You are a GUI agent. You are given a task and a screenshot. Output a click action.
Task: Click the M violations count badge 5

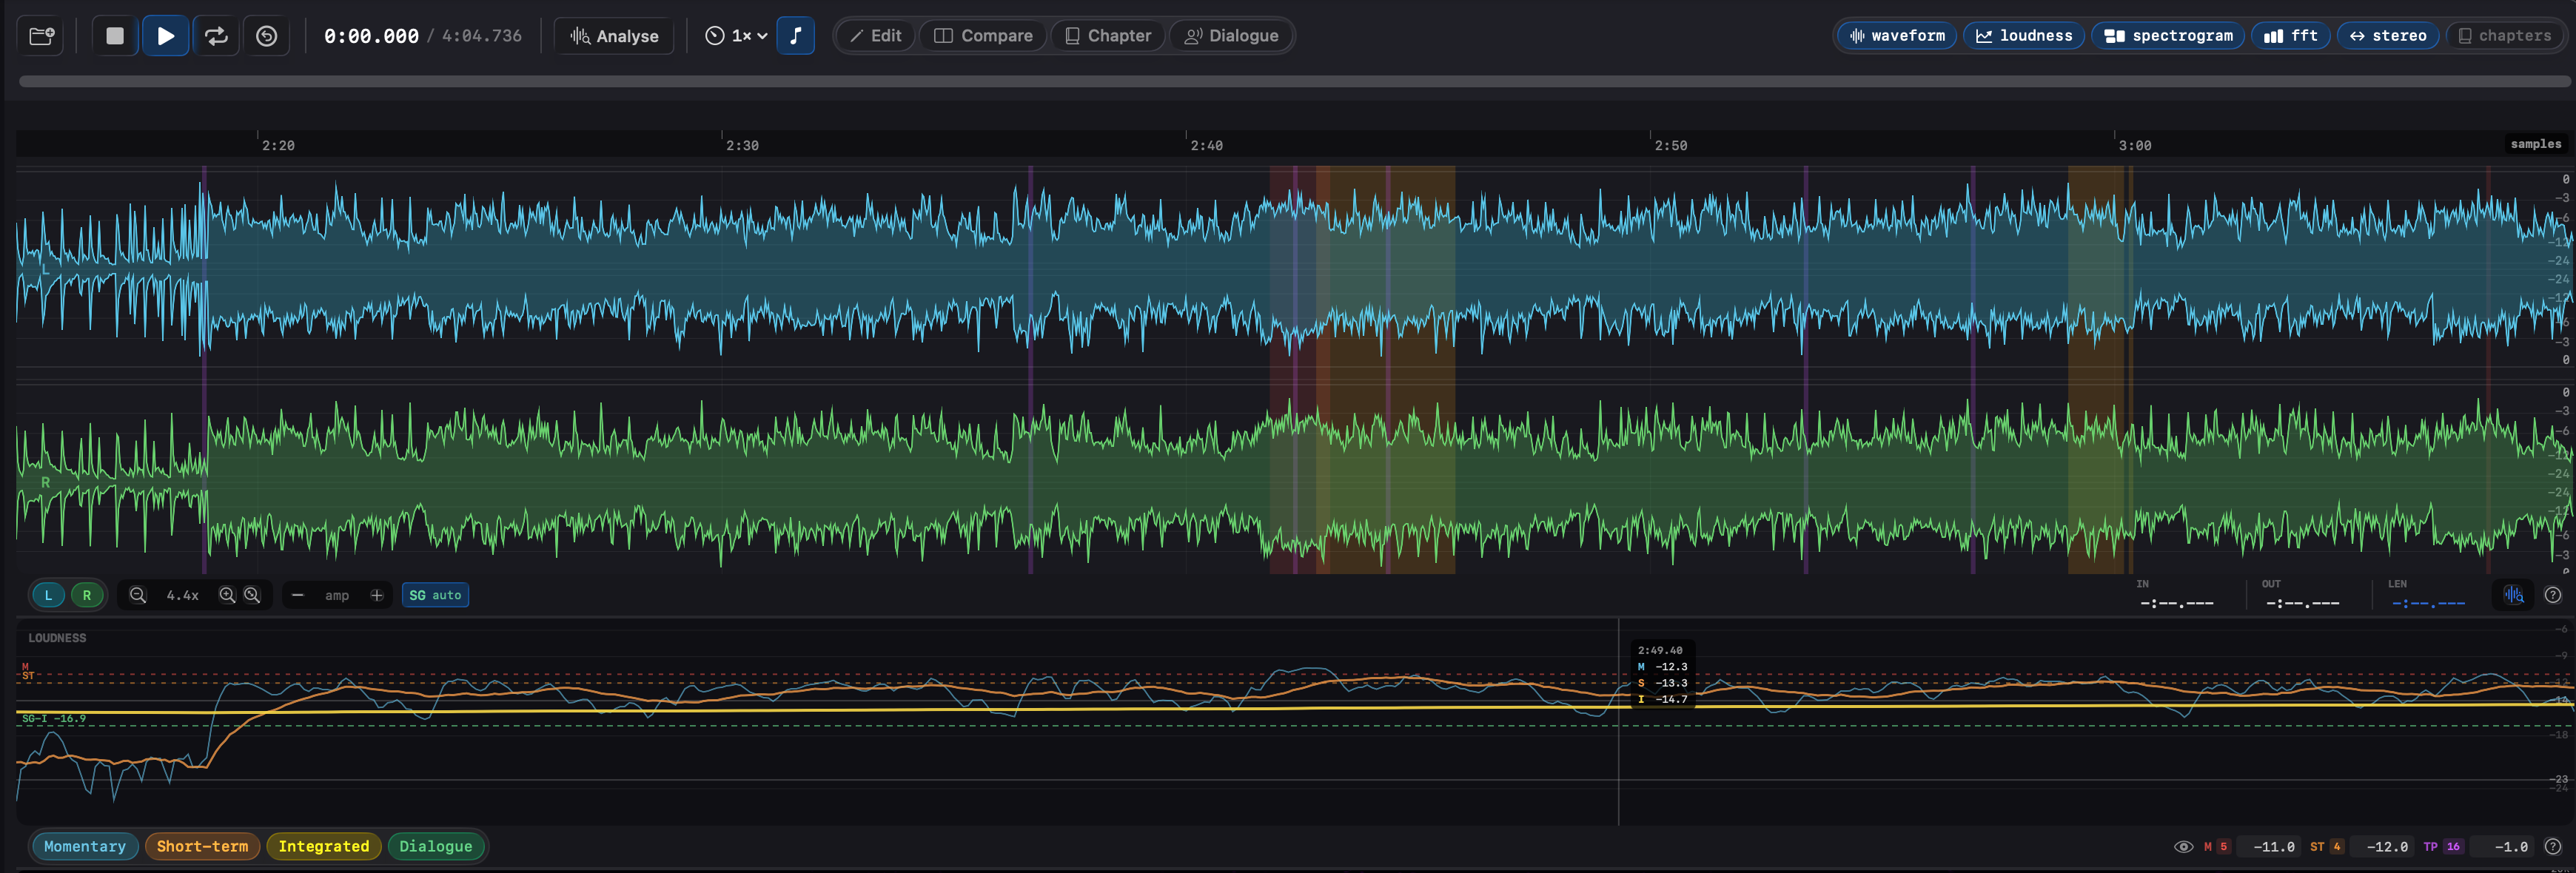(2224, 847)
